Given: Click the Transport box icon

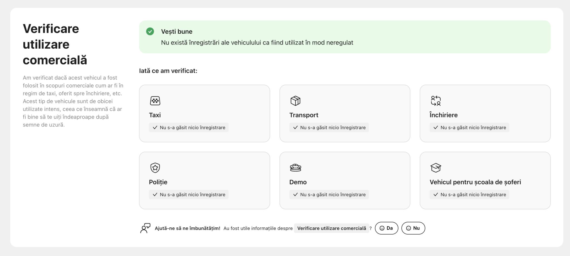Looking at the screenshot, I should point(295,101).
